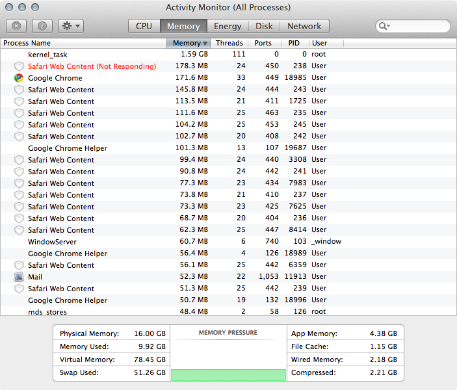Click shield icon of not responding Safari process

[19, 66]
